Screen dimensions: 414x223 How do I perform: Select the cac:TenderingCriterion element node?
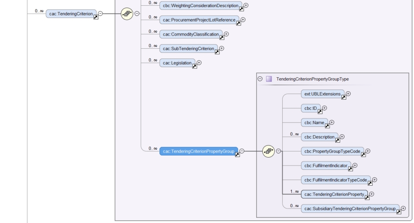coord(71,14)
